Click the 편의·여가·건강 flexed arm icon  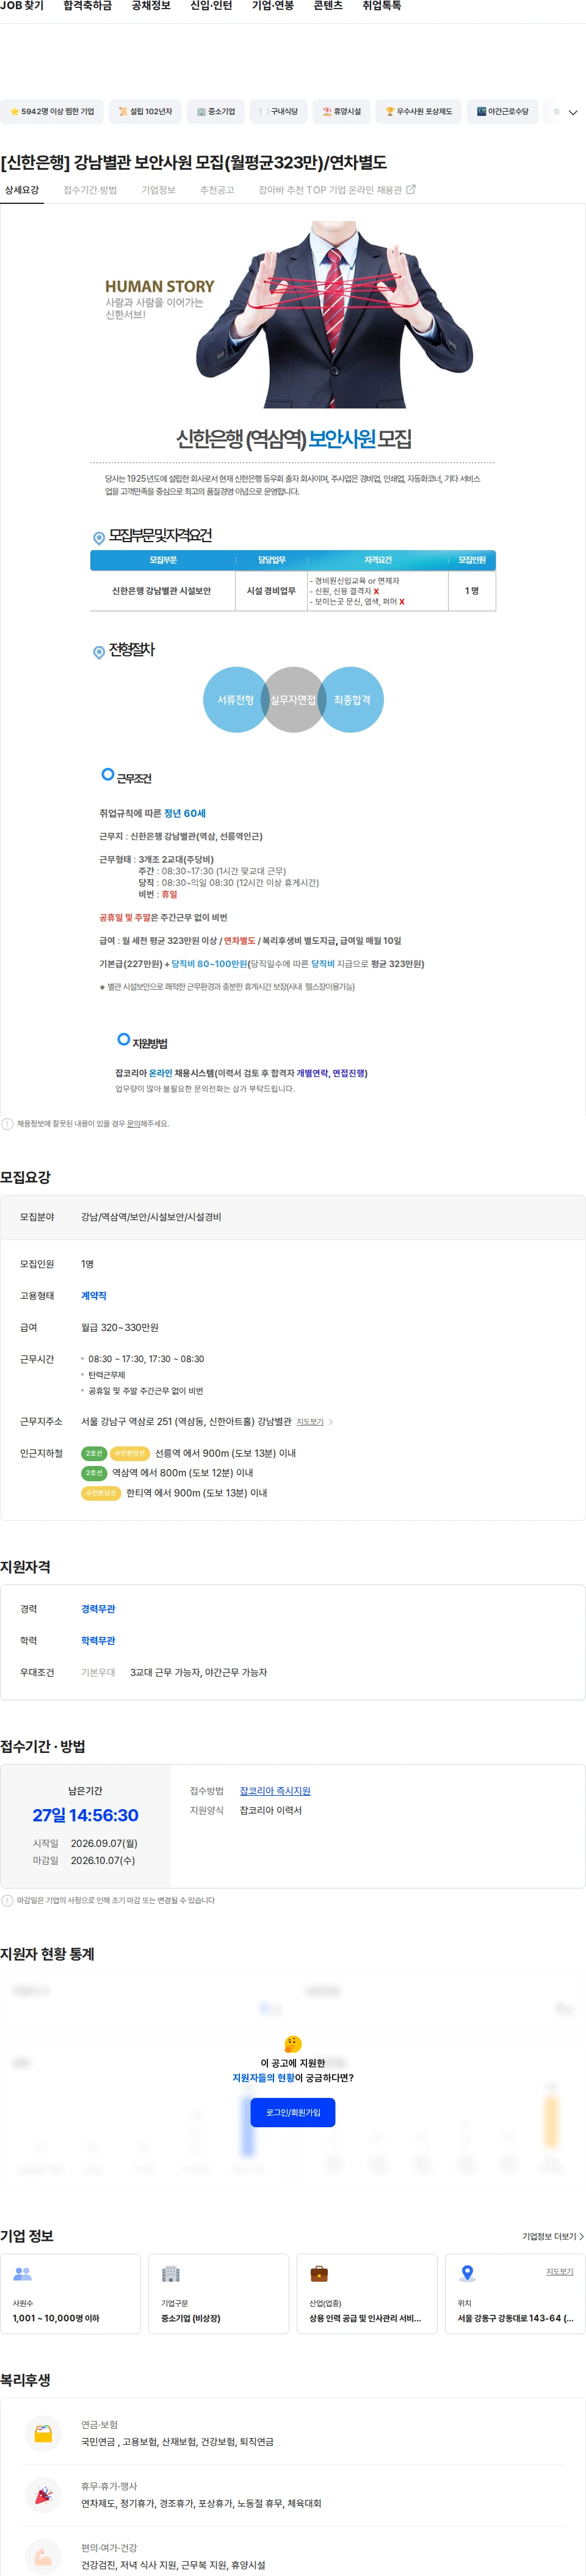click(x=43, y=2557)
